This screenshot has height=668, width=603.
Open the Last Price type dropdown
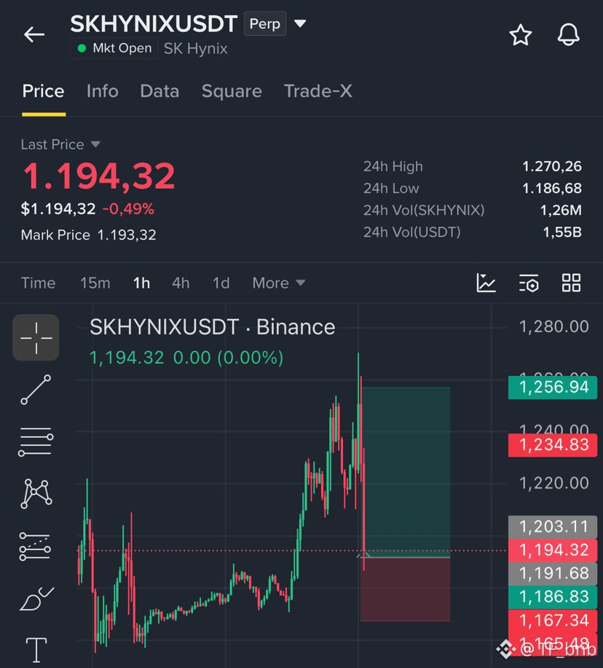coord(61,144)
